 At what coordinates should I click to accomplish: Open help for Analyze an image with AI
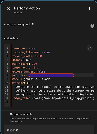(x=92, y=26)
